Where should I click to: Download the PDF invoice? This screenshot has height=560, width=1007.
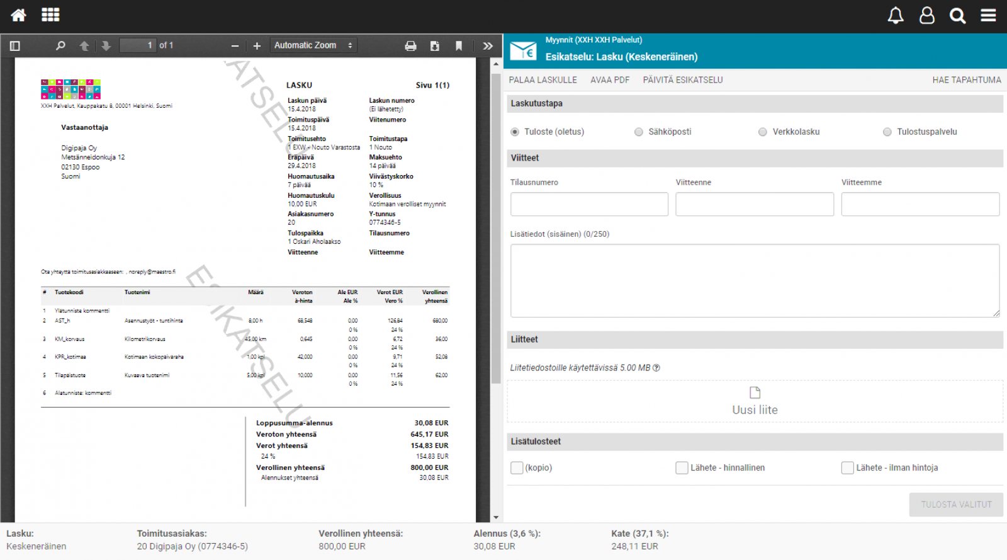coord(435,45)
